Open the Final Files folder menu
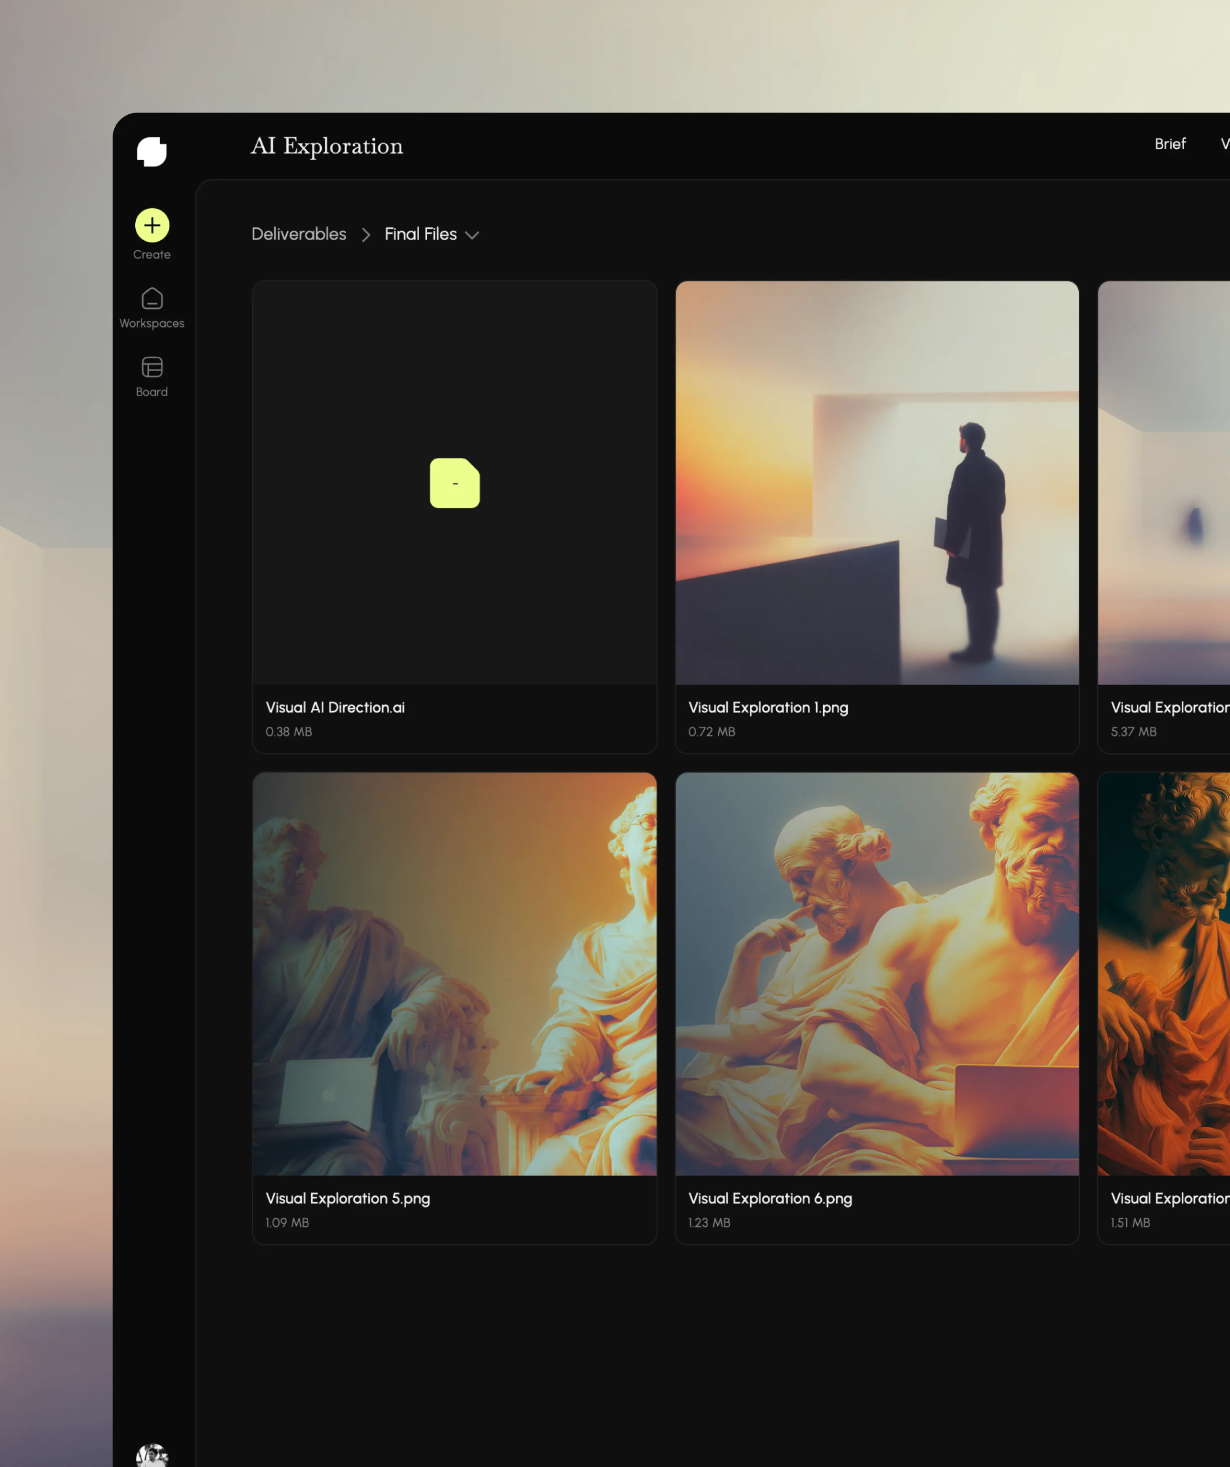1230x1467 pixels. tap(421, 234)
